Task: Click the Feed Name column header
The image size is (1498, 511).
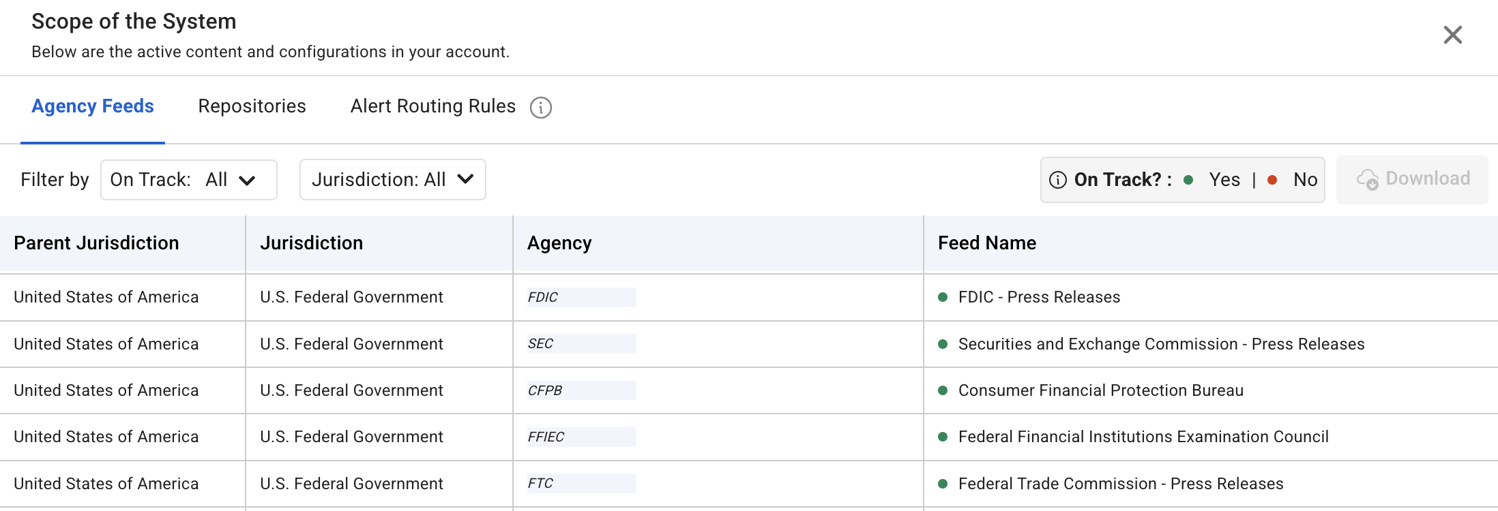Action: pyautogui.click(x=986, y=243)
